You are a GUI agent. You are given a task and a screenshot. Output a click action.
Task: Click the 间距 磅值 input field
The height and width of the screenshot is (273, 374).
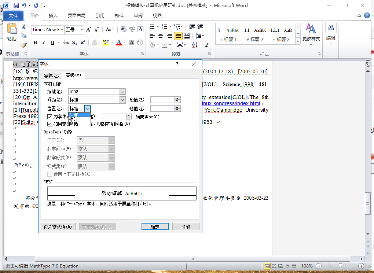tap(162, 100)
